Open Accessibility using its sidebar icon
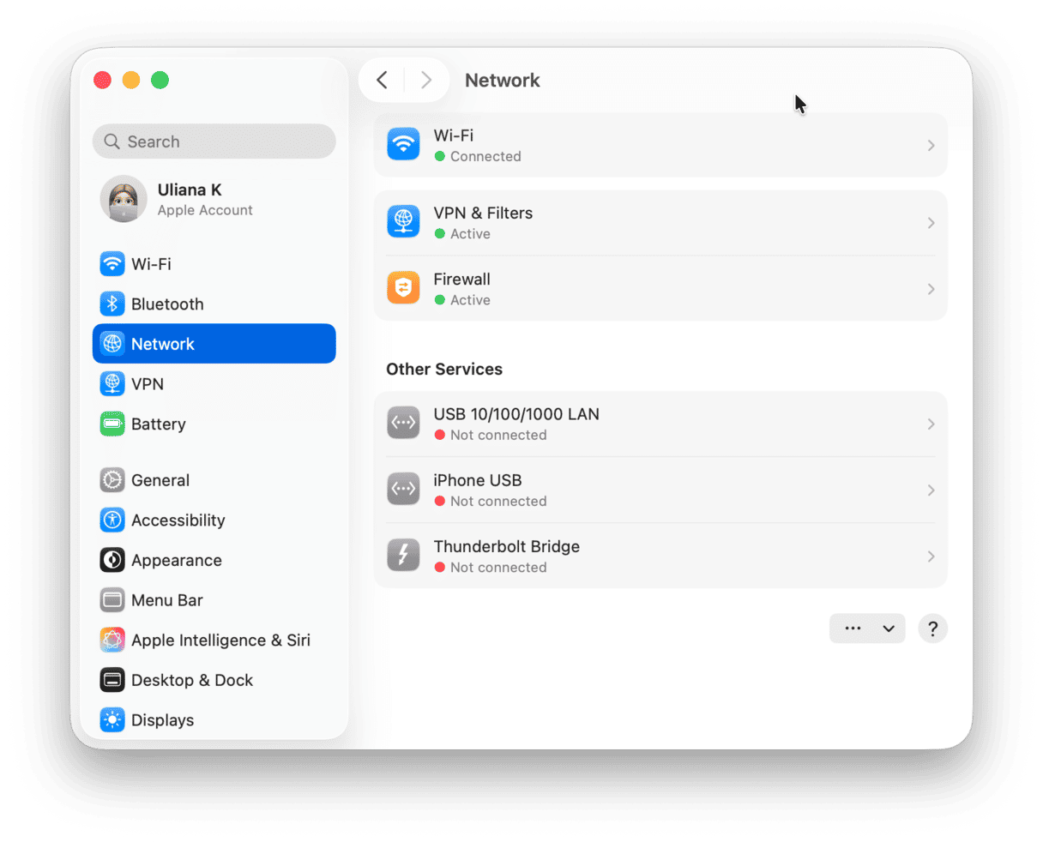The width and height of the screenshot is (1043, 842). click(112, 520)
